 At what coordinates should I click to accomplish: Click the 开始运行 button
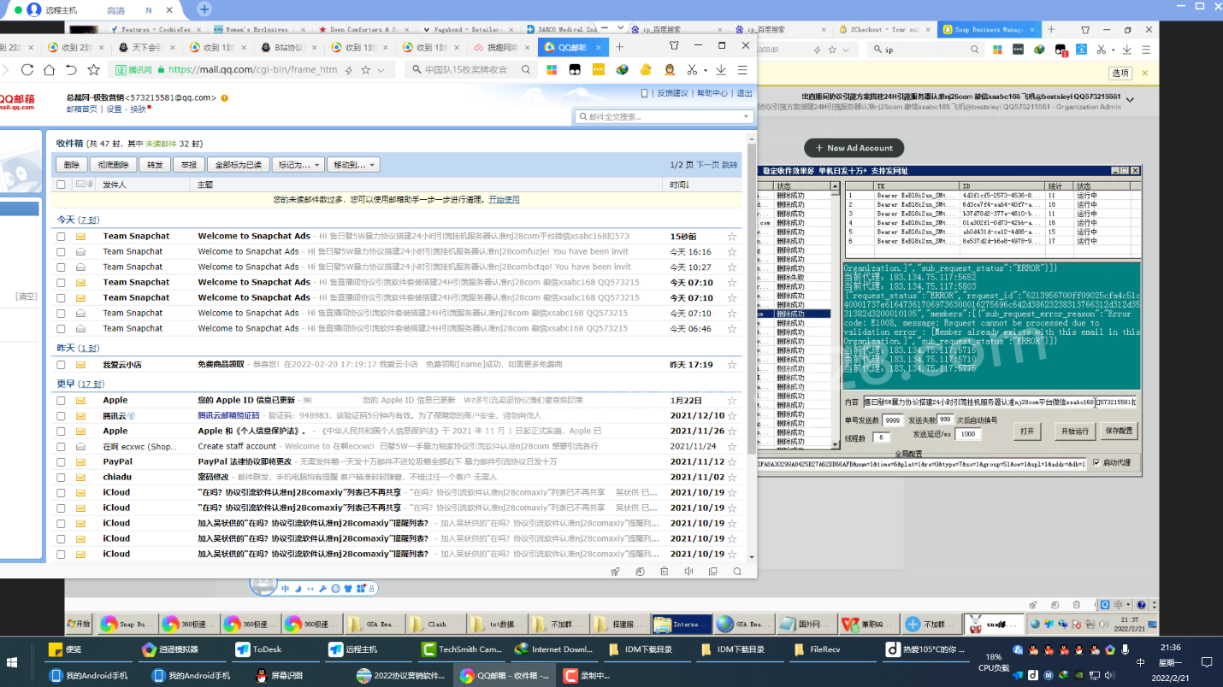(x=1073, y=432)
